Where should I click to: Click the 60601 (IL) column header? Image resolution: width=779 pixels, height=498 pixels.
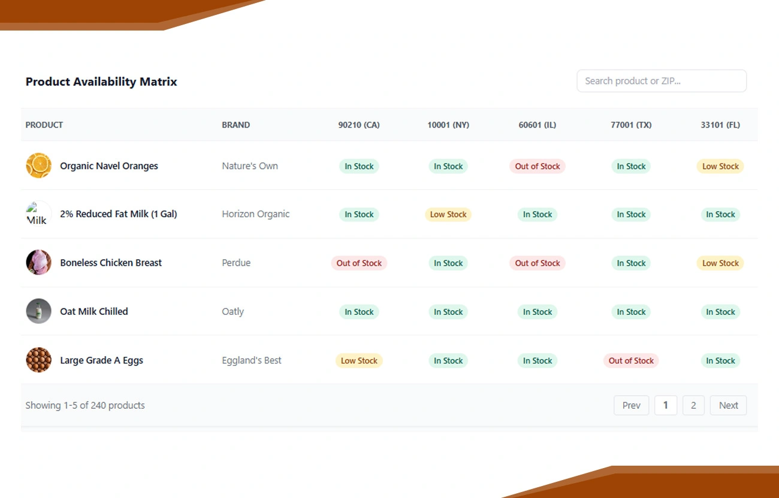[537, 125]
